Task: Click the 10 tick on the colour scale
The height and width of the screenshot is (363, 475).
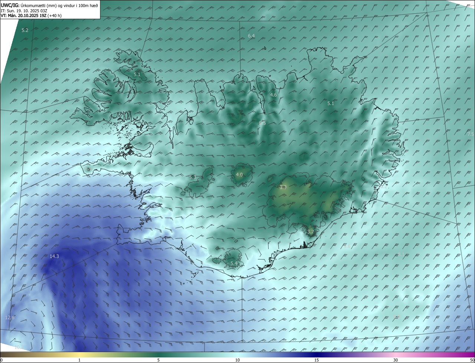Action: (237, 360)
